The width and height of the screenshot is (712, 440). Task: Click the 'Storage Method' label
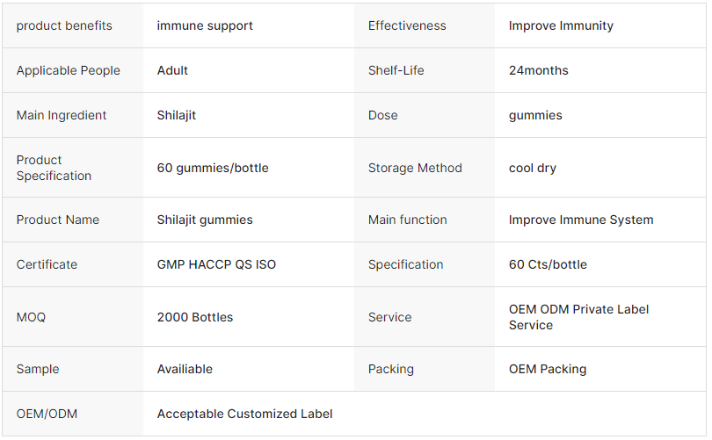coord(415,168)
